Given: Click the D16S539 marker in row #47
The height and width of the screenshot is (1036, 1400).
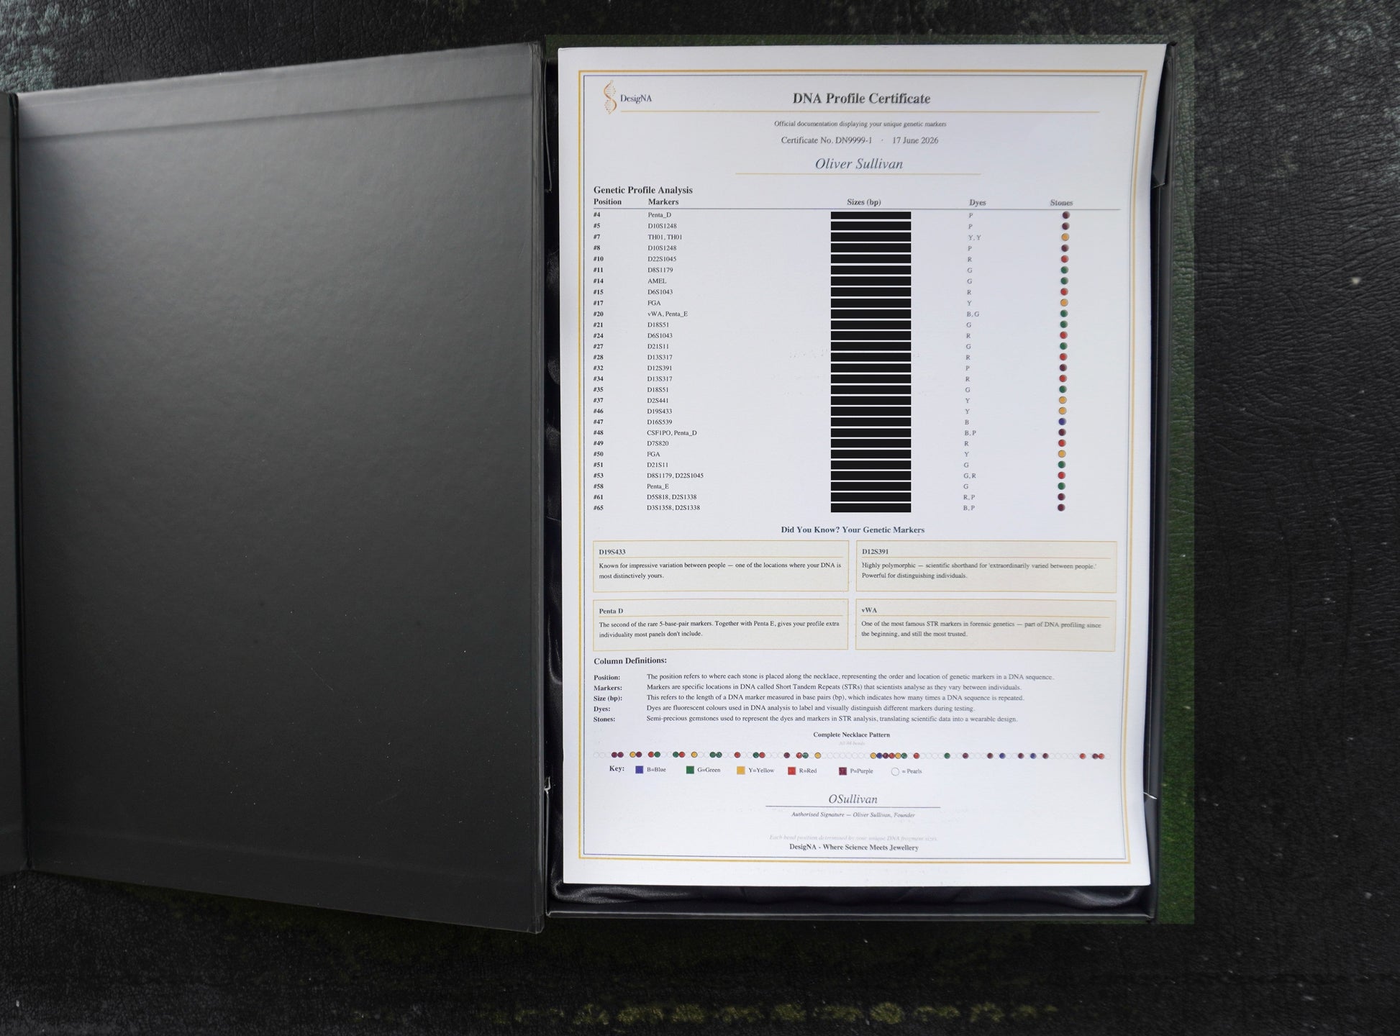Looking at the screenshot, I should click(659, 422).
